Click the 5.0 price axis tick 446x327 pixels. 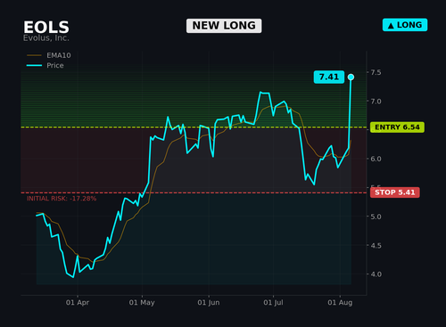[376, 217]
